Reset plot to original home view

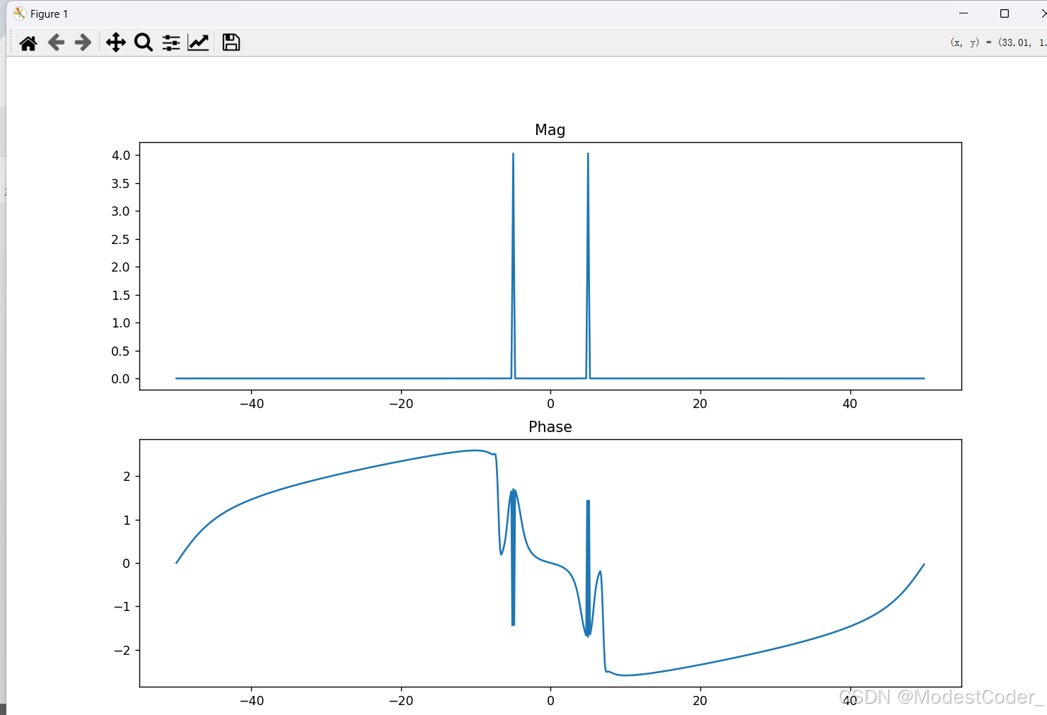[x=28, y=43]
